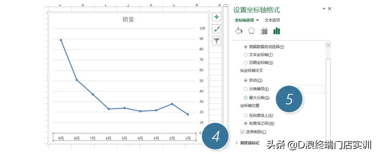Close the 设置坐标轴格式 pane
Image resolution: width=376 pixels, height=154 pixels.
point(330,9)
